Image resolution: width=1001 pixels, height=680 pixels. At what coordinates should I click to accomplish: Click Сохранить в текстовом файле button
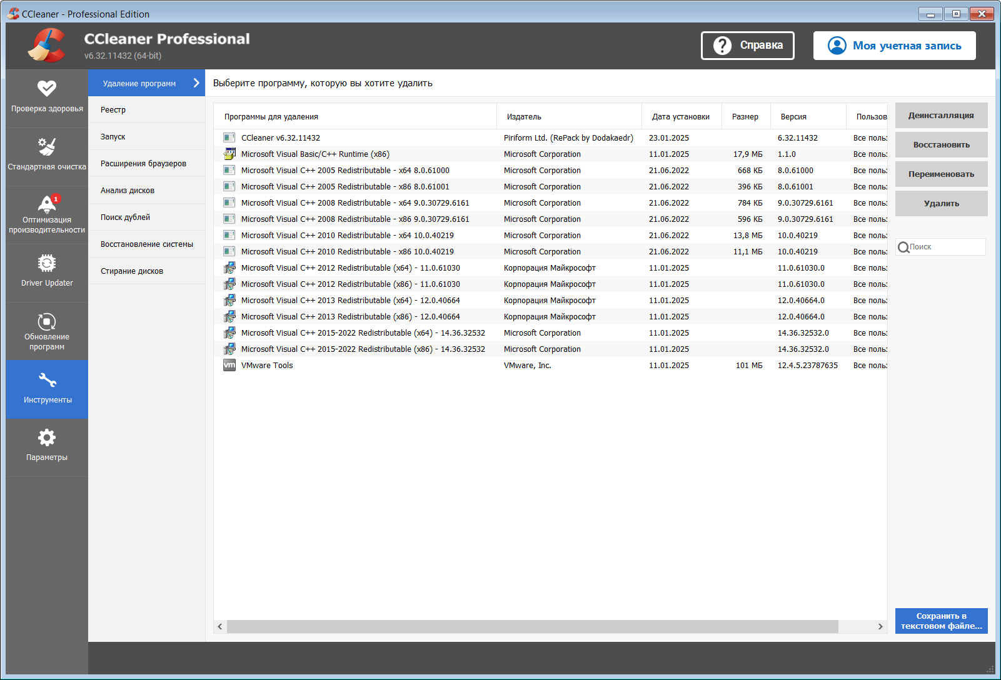coord(941,621)
